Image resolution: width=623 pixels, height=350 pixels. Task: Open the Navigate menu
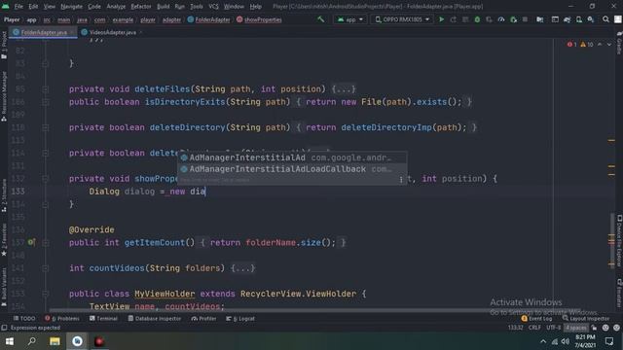pos(71,7)
